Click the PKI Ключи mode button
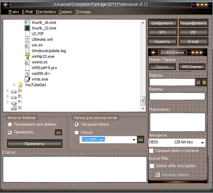This screenshot has width=213, height=193. tap(192, 67)
